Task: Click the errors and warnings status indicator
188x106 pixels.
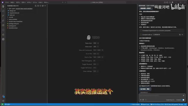Action: coord(7,104)
